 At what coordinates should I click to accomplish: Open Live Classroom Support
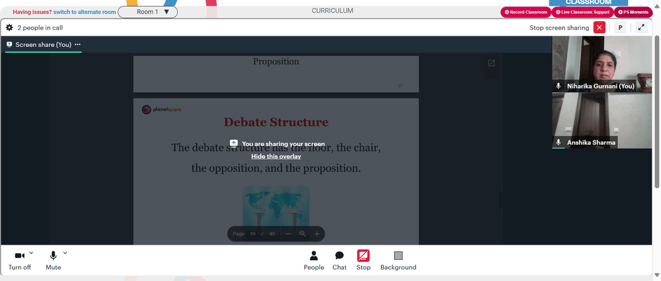tap(582, 12)
